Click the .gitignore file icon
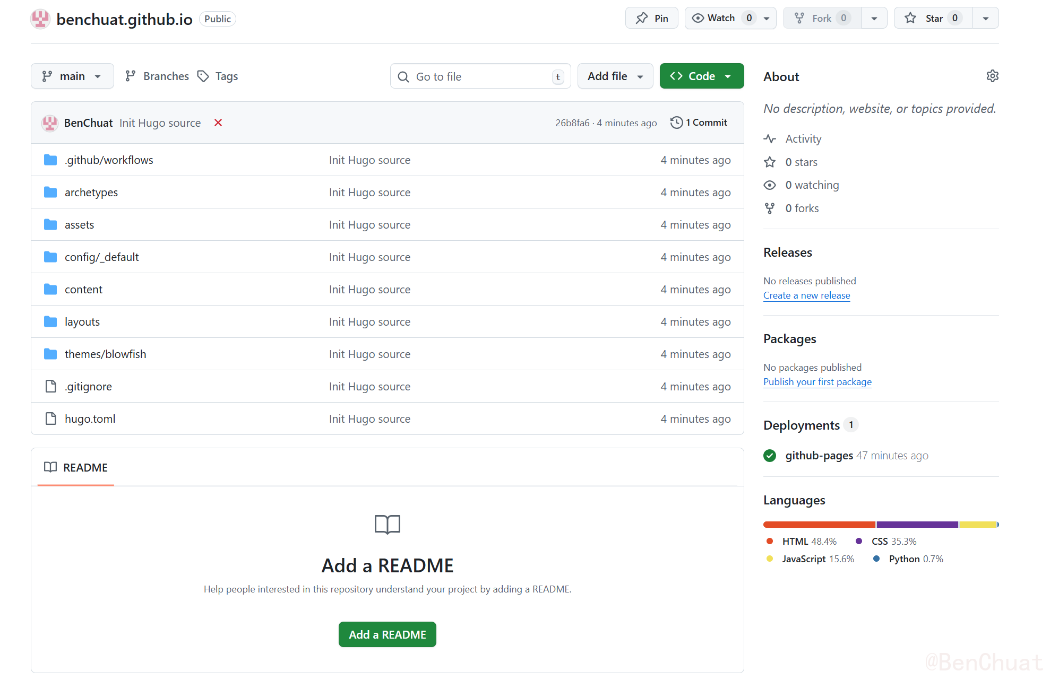1050x680 pixels. point(50,387)
